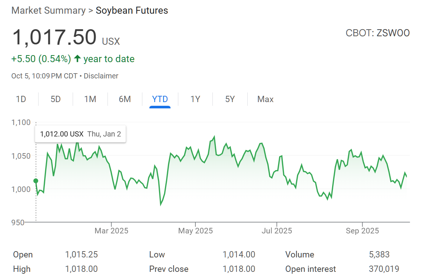Select the 1D time range tab
Image resolution: width=433 pixels, height=280 pixels.
coord(21,99)
